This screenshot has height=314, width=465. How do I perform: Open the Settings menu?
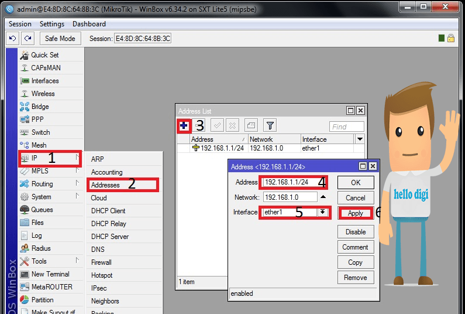tap(52, 24)
